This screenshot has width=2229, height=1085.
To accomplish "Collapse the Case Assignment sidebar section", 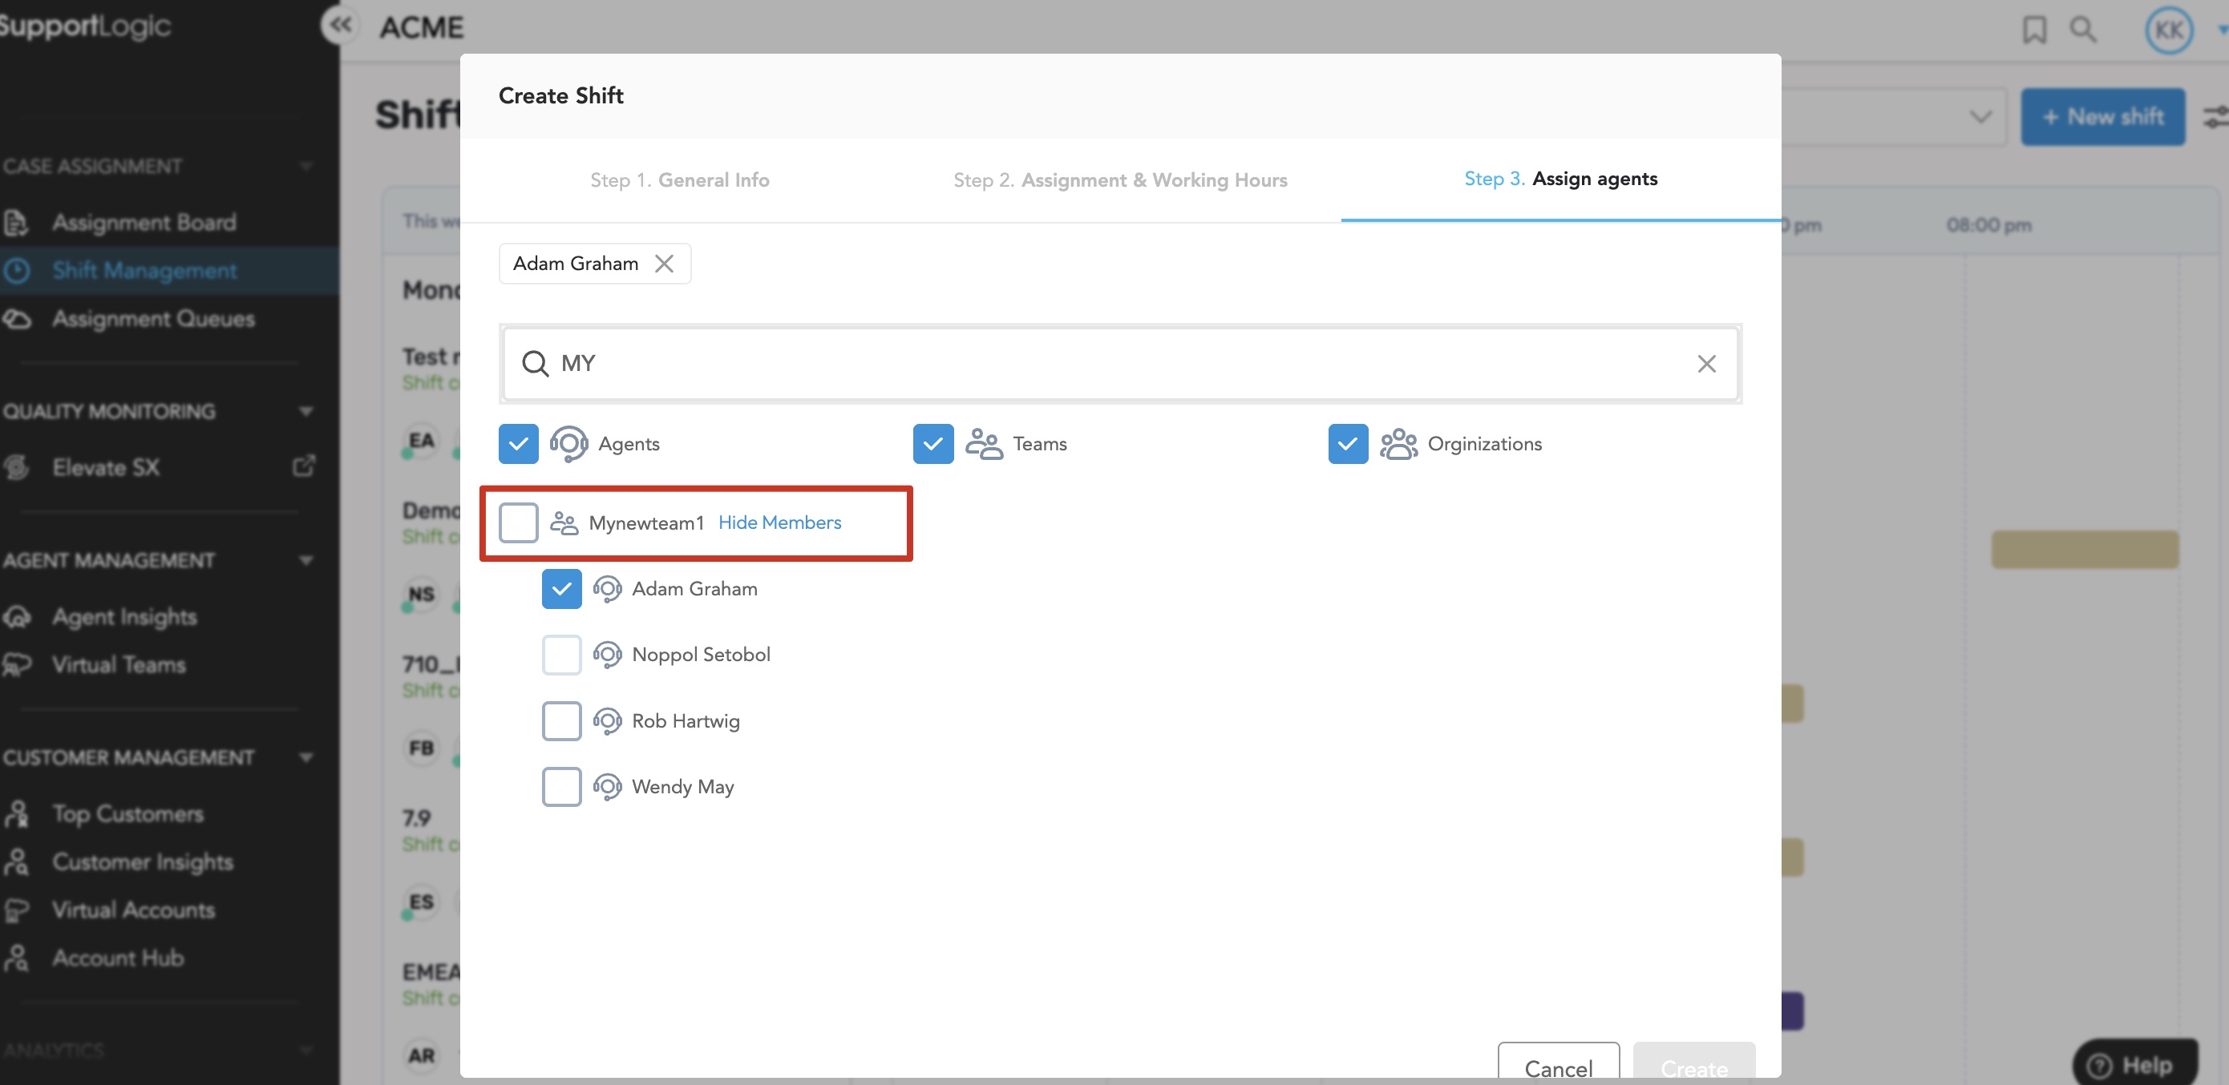I will tap(305, 166).
